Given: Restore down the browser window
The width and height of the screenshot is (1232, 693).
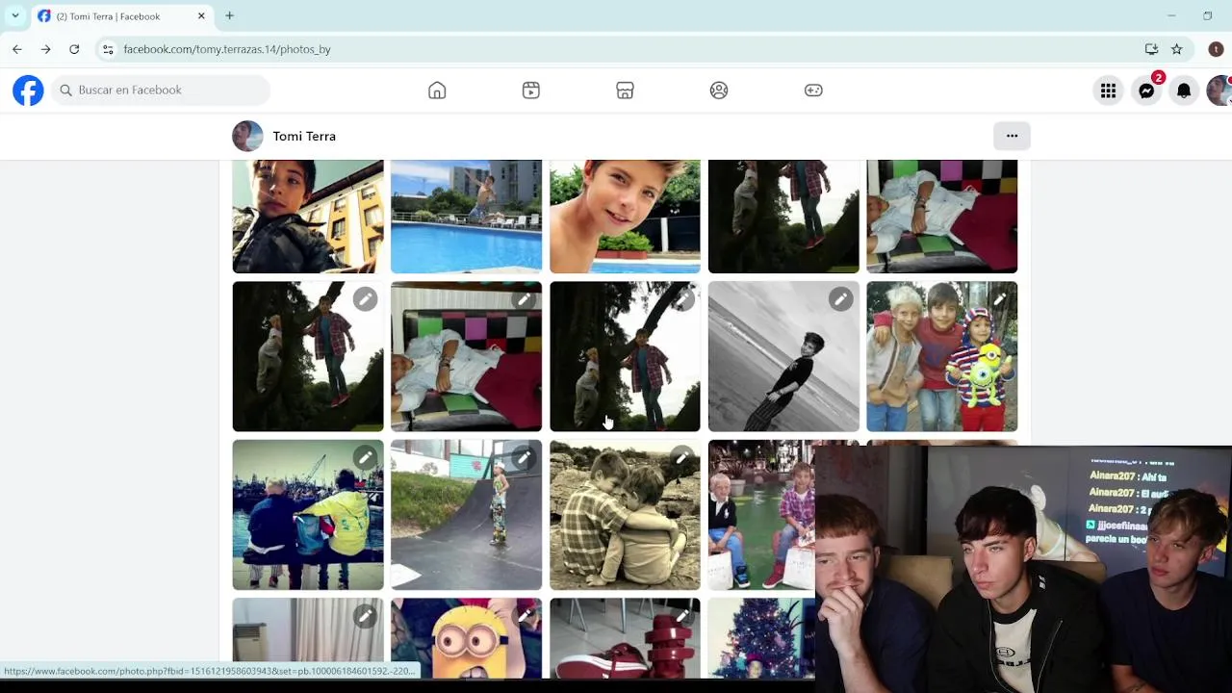Looking at the screenshot, I should pyautogui.click(x=1208, y=16).
